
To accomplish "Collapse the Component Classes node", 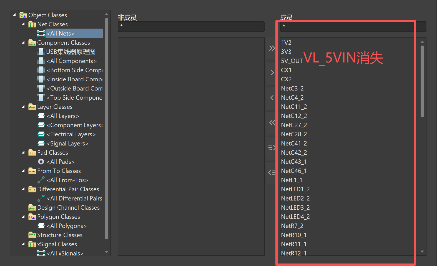I will tap(23, 42).
